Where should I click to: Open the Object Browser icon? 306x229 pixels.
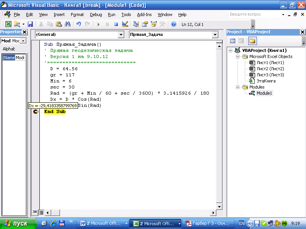pos(154,24)
